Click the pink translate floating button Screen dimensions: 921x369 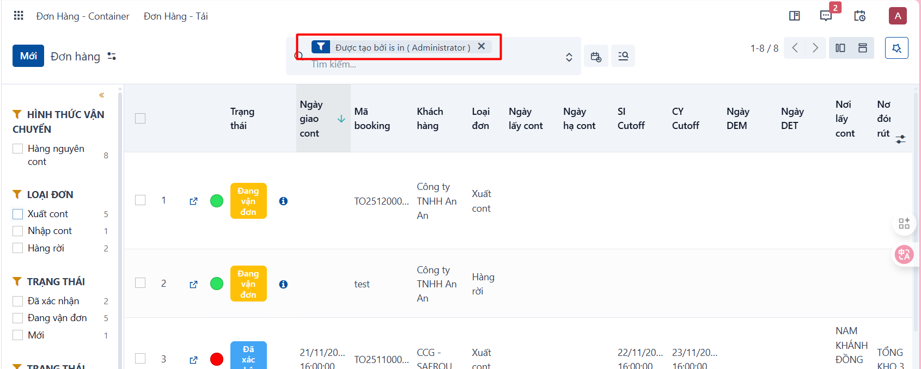click(x=904, y=254)
